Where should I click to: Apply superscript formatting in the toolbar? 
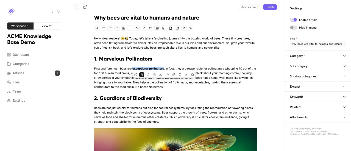click(144, 28)
